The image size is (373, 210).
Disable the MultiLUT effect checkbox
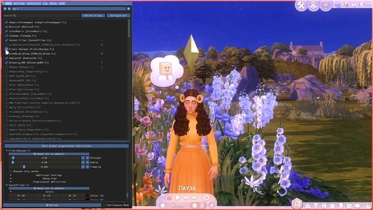(x=6, y=27)
